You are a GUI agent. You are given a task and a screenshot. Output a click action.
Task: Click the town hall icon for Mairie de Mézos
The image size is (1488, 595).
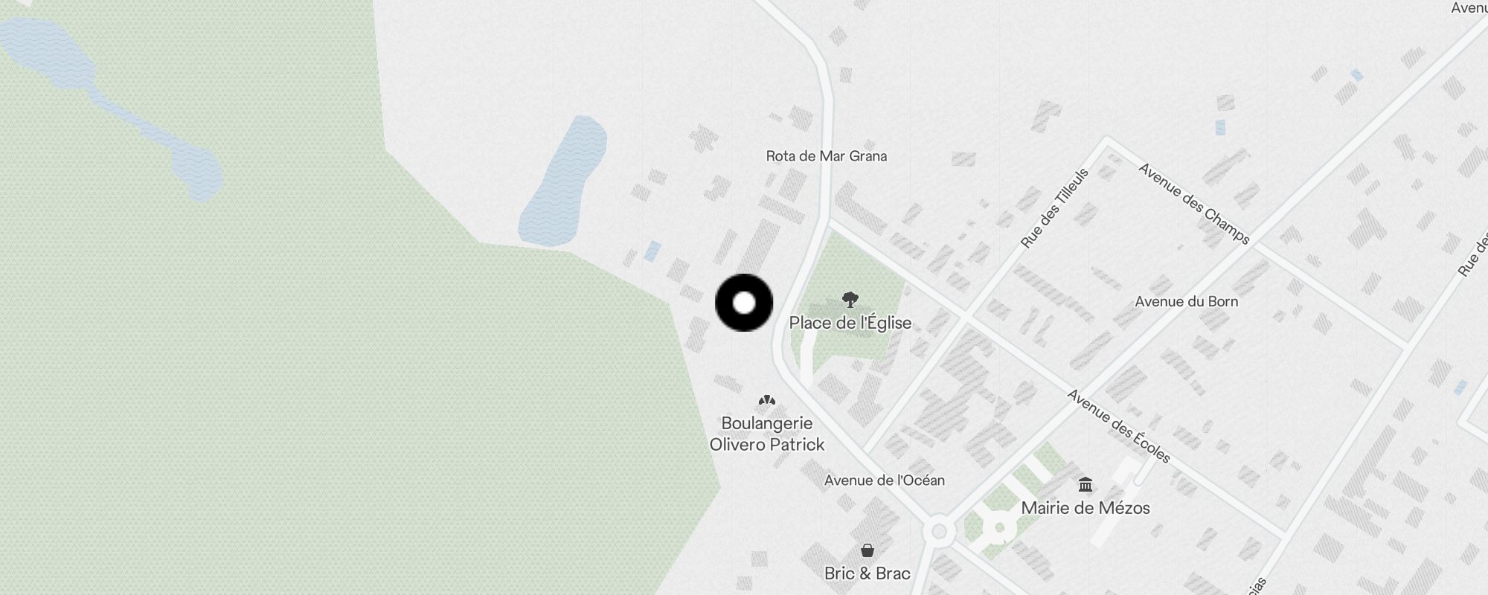coord(1085,485)
